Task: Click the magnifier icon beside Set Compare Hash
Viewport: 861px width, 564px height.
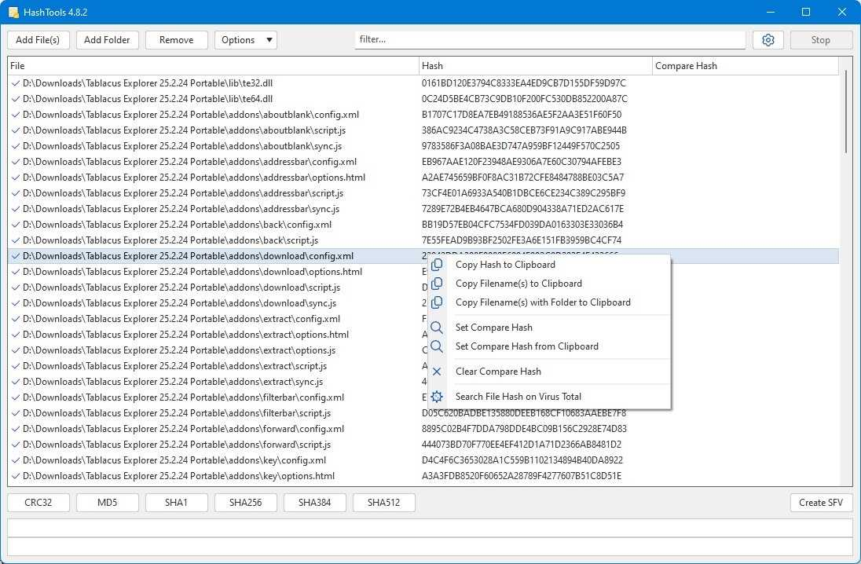Action: pos(437,328)
